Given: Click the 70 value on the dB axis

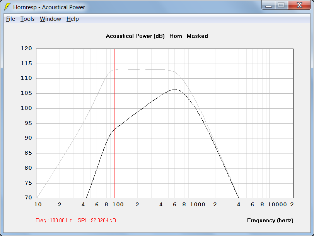Looking at the screenshot, I should click(28, 197).
